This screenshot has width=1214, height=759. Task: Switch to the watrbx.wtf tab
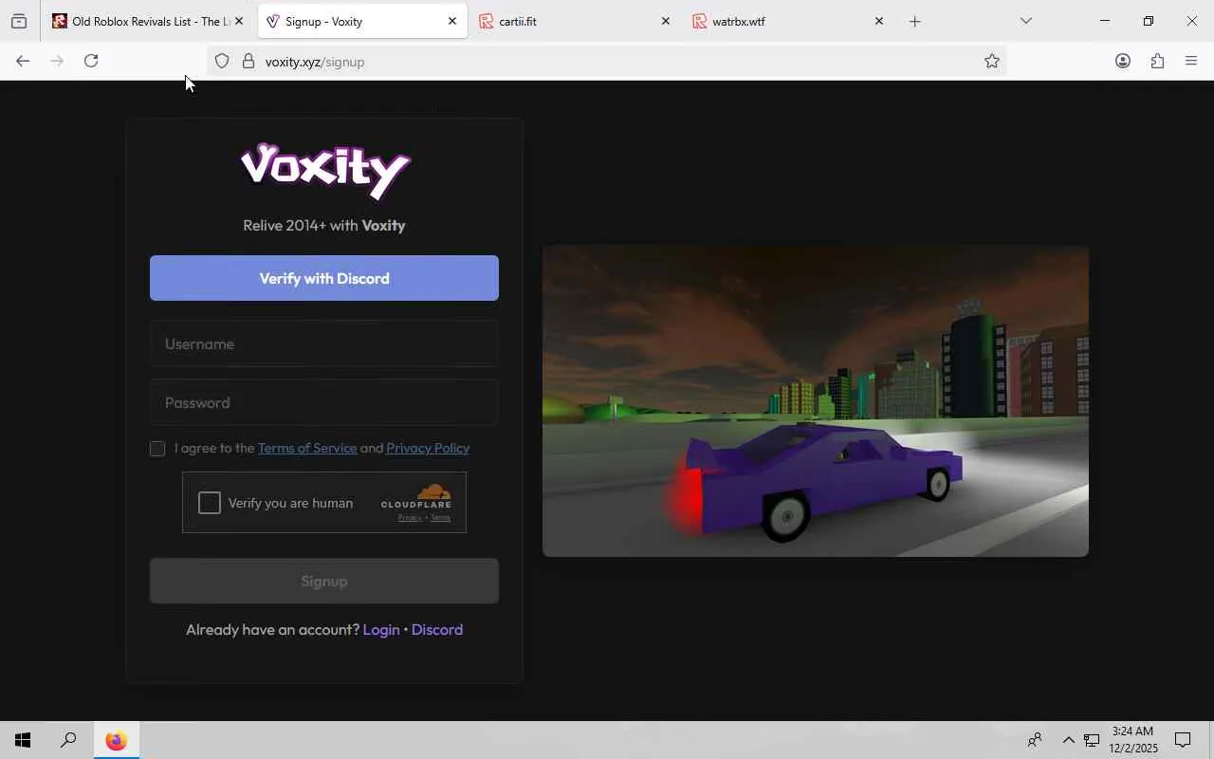pyautogui.click(x=789, y=21)
